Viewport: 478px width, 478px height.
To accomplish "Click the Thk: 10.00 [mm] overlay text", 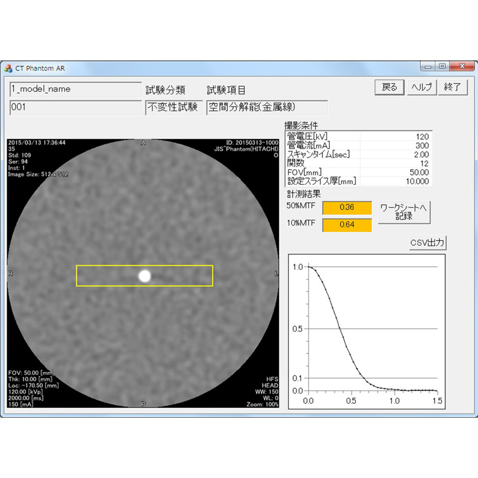I will pos(30,379).
